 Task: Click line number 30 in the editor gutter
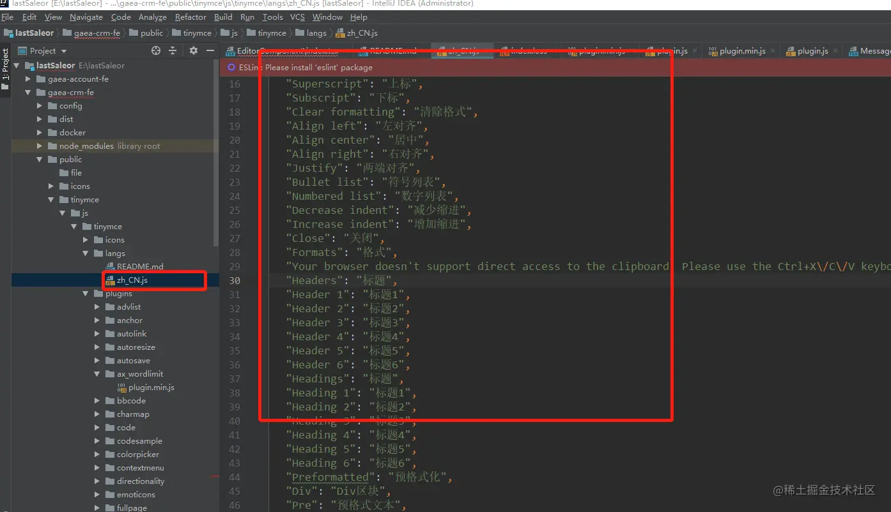click(x=235, y=281)
